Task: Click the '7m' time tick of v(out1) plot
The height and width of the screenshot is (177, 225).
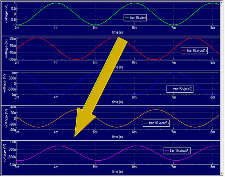Action: click(x=173, y=63)
